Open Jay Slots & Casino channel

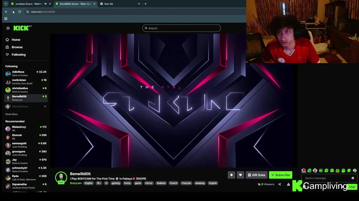coord(26,161)
